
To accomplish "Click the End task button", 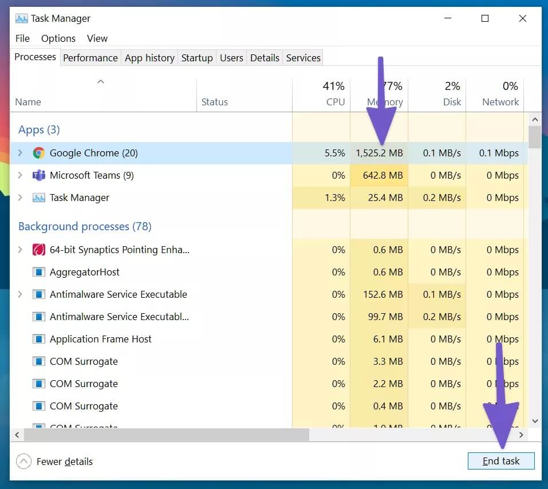I will 501,461.
